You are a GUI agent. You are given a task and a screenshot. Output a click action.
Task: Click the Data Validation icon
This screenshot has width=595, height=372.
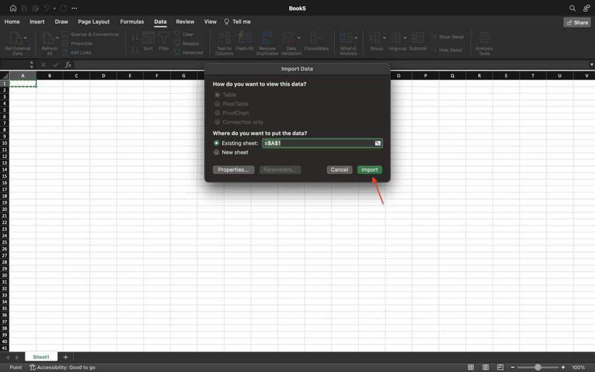[289, 38]
